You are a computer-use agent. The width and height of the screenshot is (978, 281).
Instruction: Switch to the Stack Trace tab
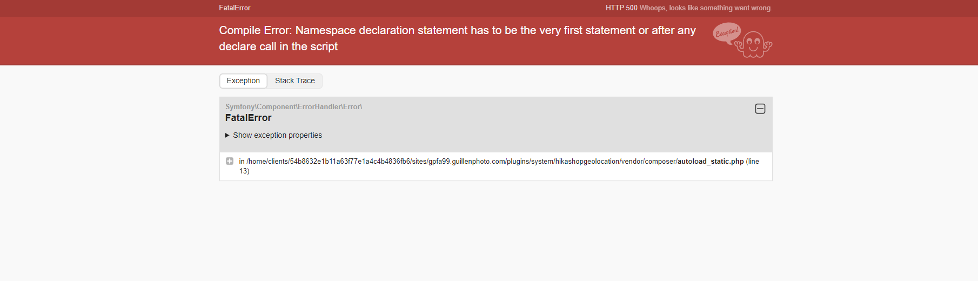pyautogui.click(x=294, y=81)
